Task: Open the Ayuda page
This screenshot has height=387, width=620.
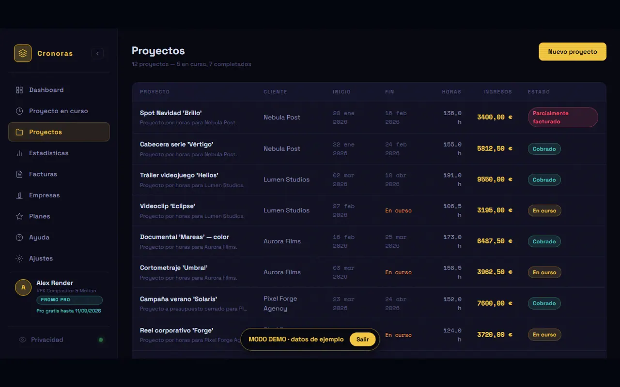Action: pos(59,238)
